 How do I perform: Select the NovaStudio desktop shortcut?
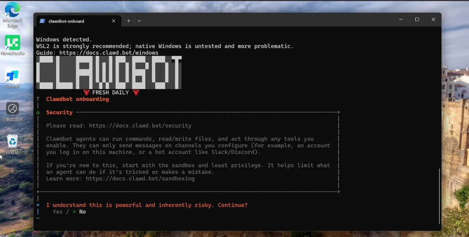click(x=13, y=43)
